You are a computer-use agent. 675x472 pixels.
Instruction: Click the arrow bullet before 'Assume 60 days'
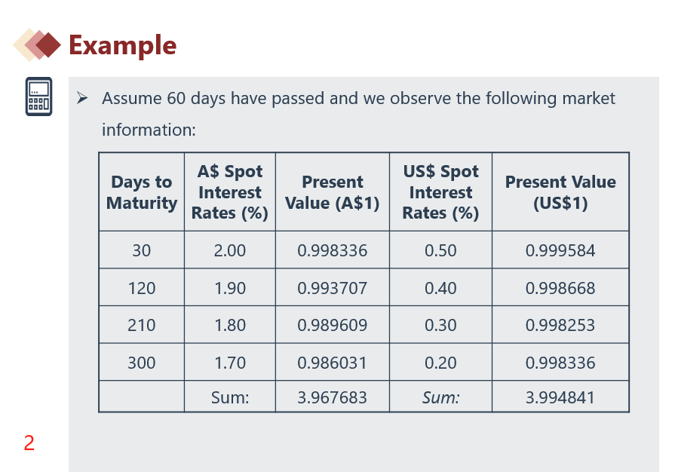(84, 99)
